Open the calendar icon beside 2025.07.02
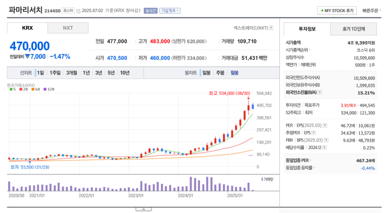Image resolution: width=388 pixels, height=213 pixels. tap(78, 11)
